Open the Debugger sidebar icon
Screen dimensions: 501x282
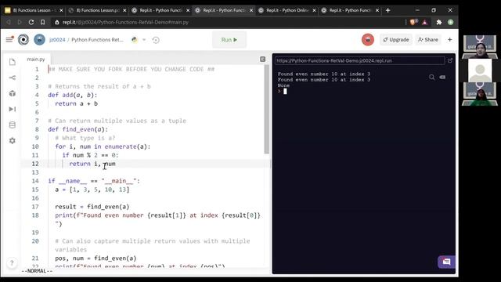tap(13, 109)
